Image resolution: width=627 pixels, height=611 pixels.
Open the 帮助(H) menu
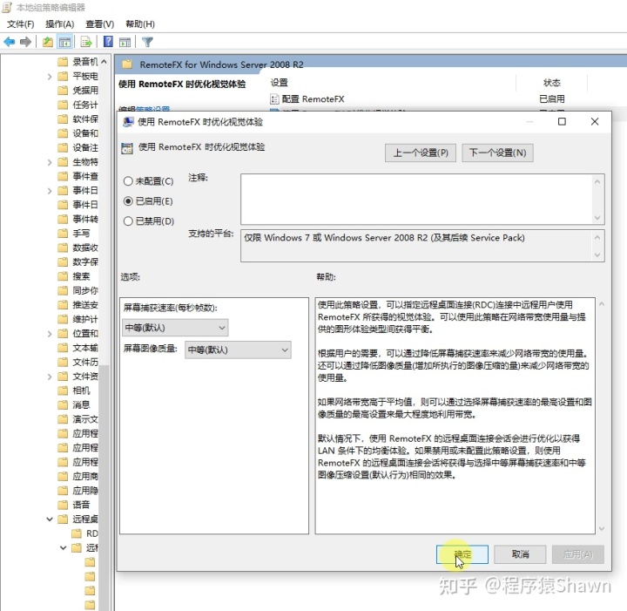click(140, 24)
